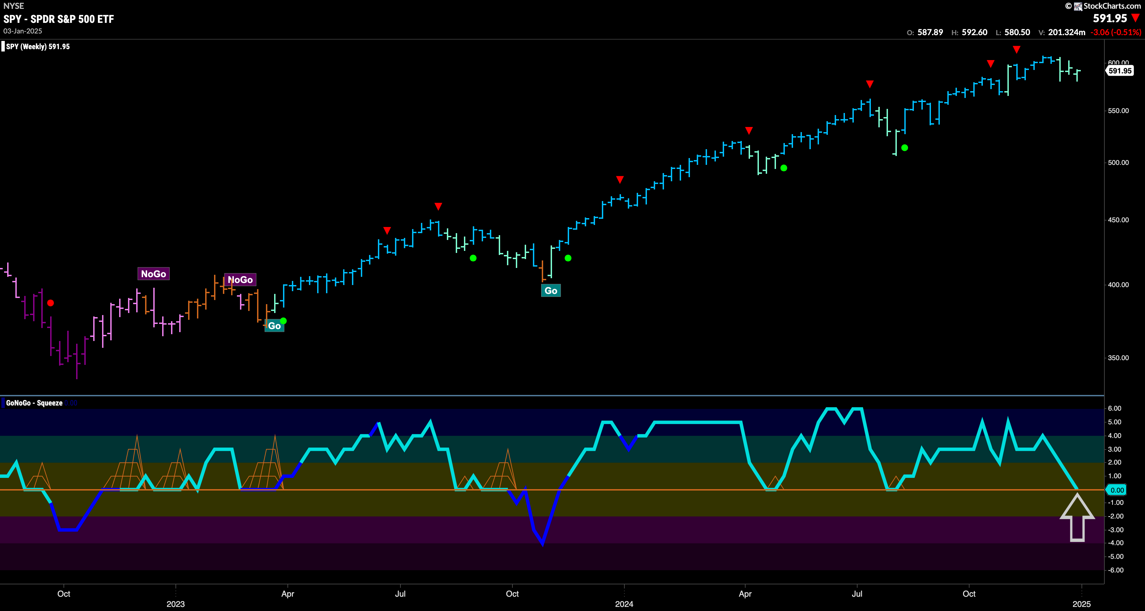Image resolution: width=1145 pixels, height=611 pixels.
Task: Select the volume value 201.324m
Action: pyautogui.click(x=1067, y=32)
